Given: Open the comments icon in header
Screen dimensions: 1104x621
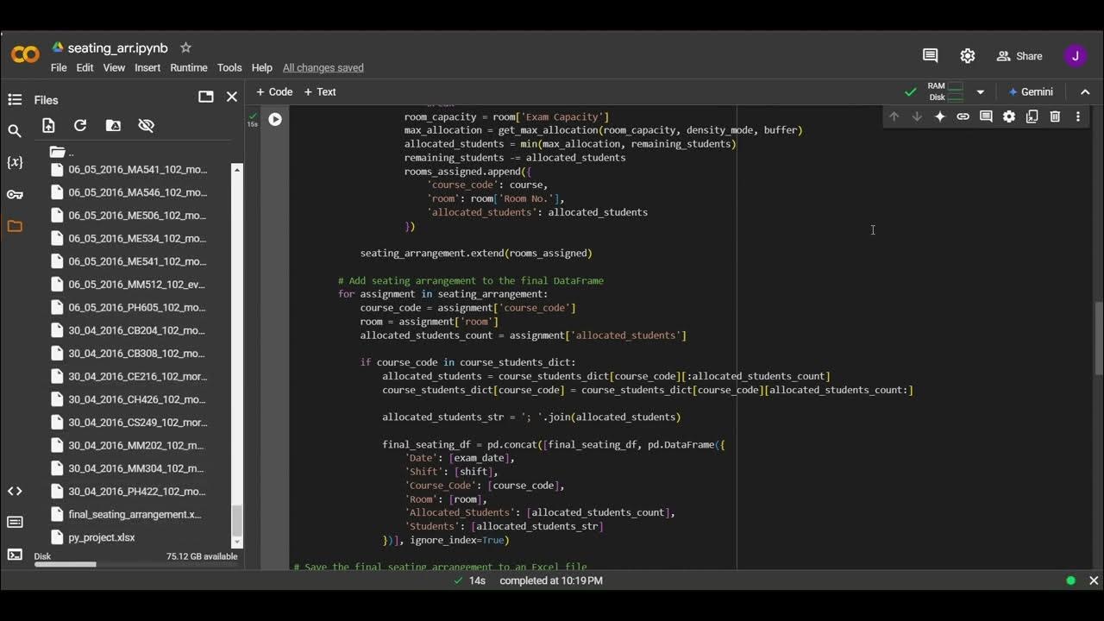Looking at the screenshot, I should click(x=930, y=55).
